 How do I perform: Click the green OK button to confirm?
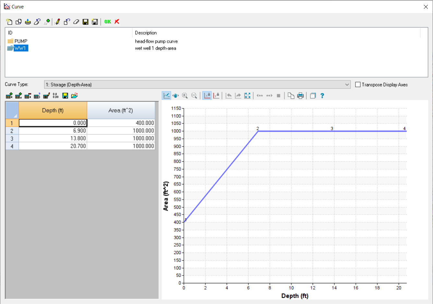pyautogui.click(x=107, y=22)
